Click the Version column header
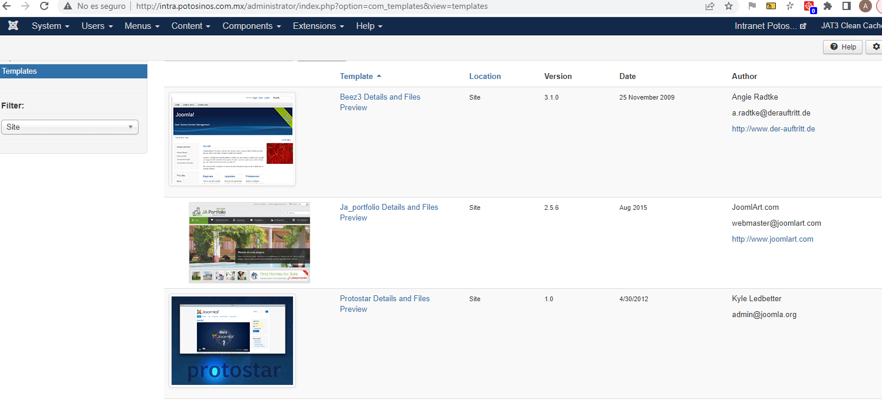The height and width of the screenshot is (412, 882). tap(558, 76)
